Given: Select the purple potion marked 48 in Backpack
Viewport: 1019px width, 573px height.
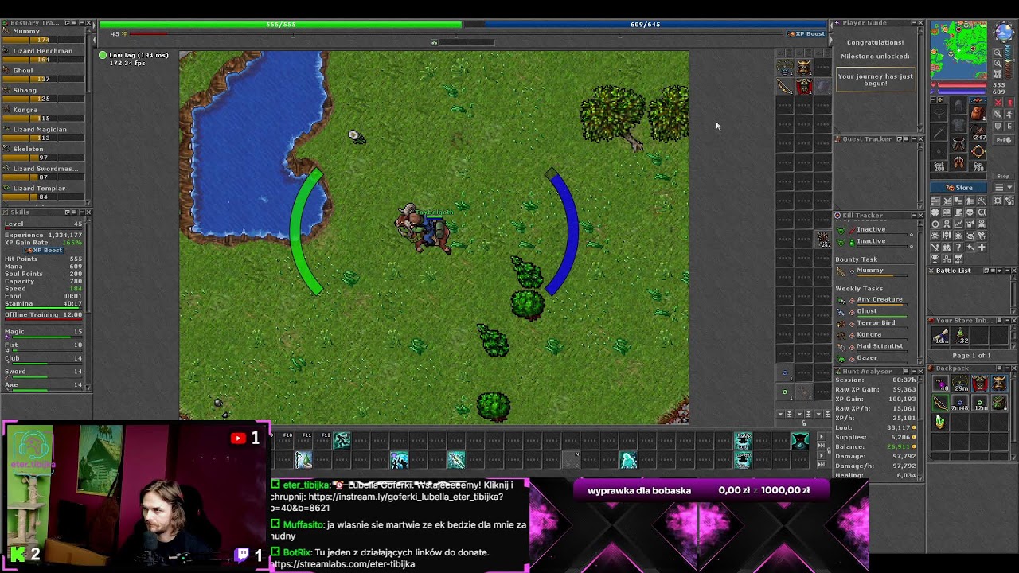Looking at the screenshot, I should (940, 385).
